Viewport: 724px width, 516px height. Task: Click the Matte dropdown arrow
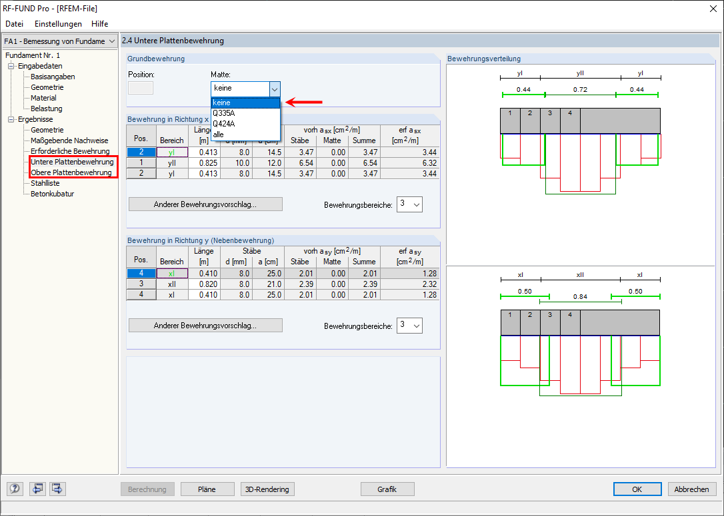275,89
